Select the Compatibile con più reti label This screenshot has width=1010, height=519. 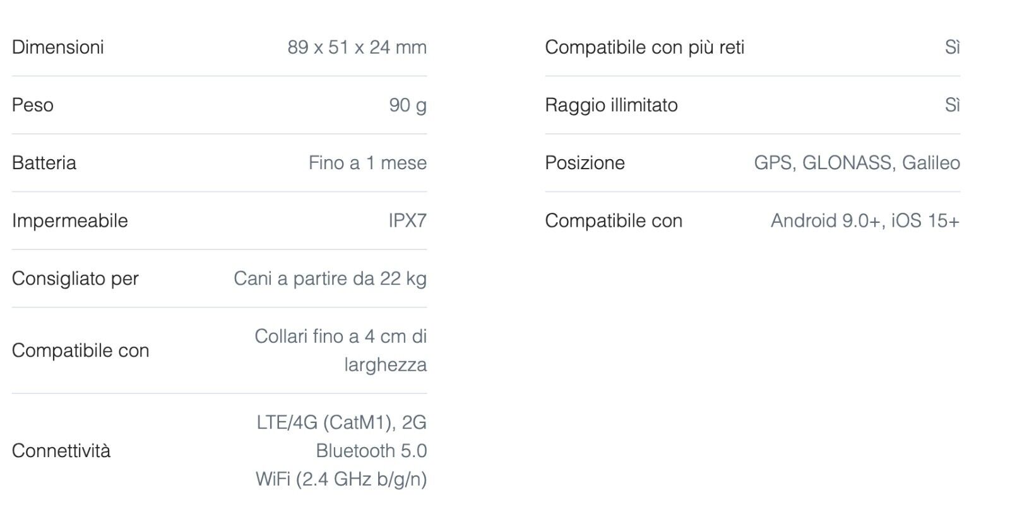[645, 47]
